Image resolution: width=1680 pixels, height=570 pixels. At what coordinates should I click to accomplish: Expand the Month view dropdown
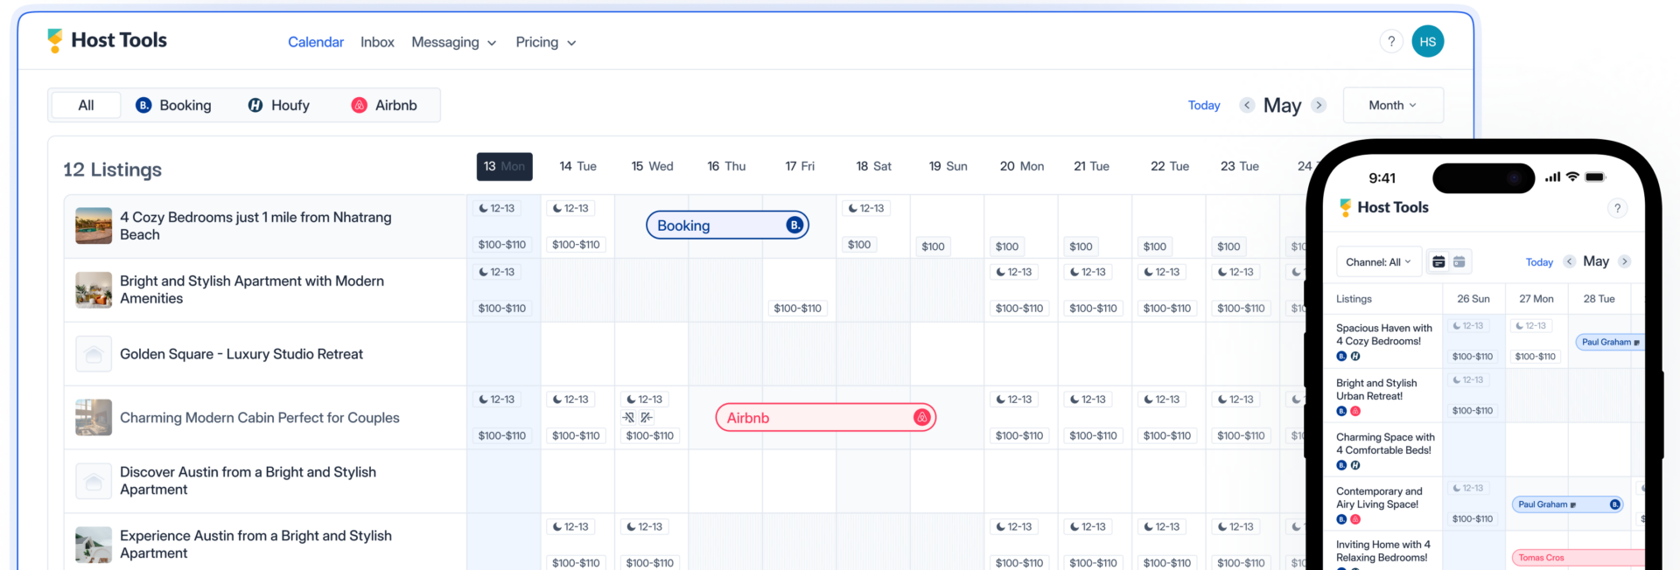tap(1392, 105)
